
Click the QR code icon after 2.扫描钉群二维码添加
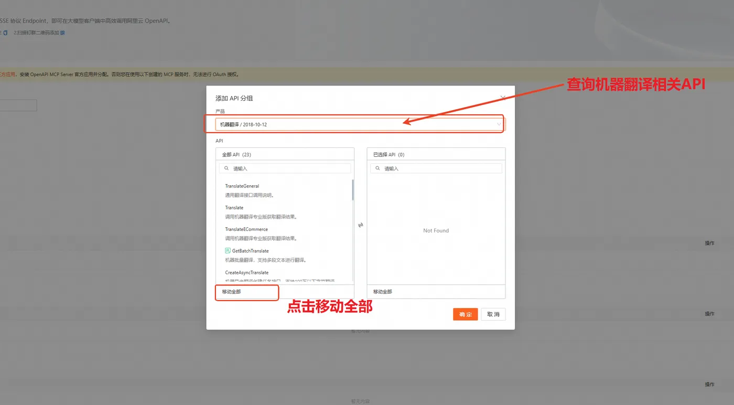pos(62,33)
